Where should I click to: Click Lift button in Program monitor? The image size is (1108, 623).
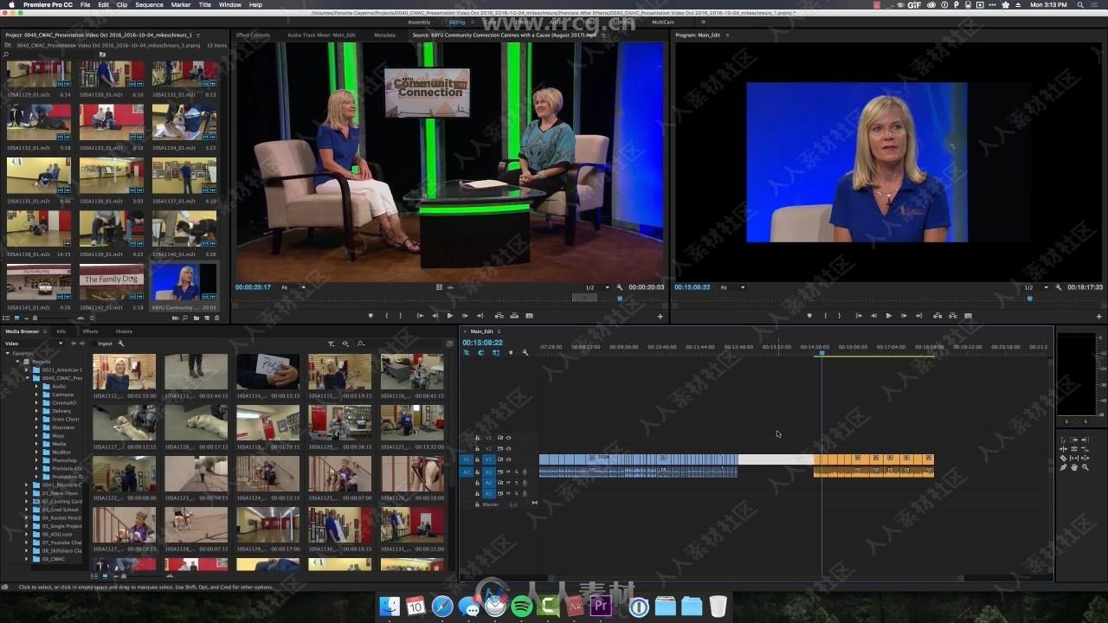pyautogui.click(x=937, y=316)
